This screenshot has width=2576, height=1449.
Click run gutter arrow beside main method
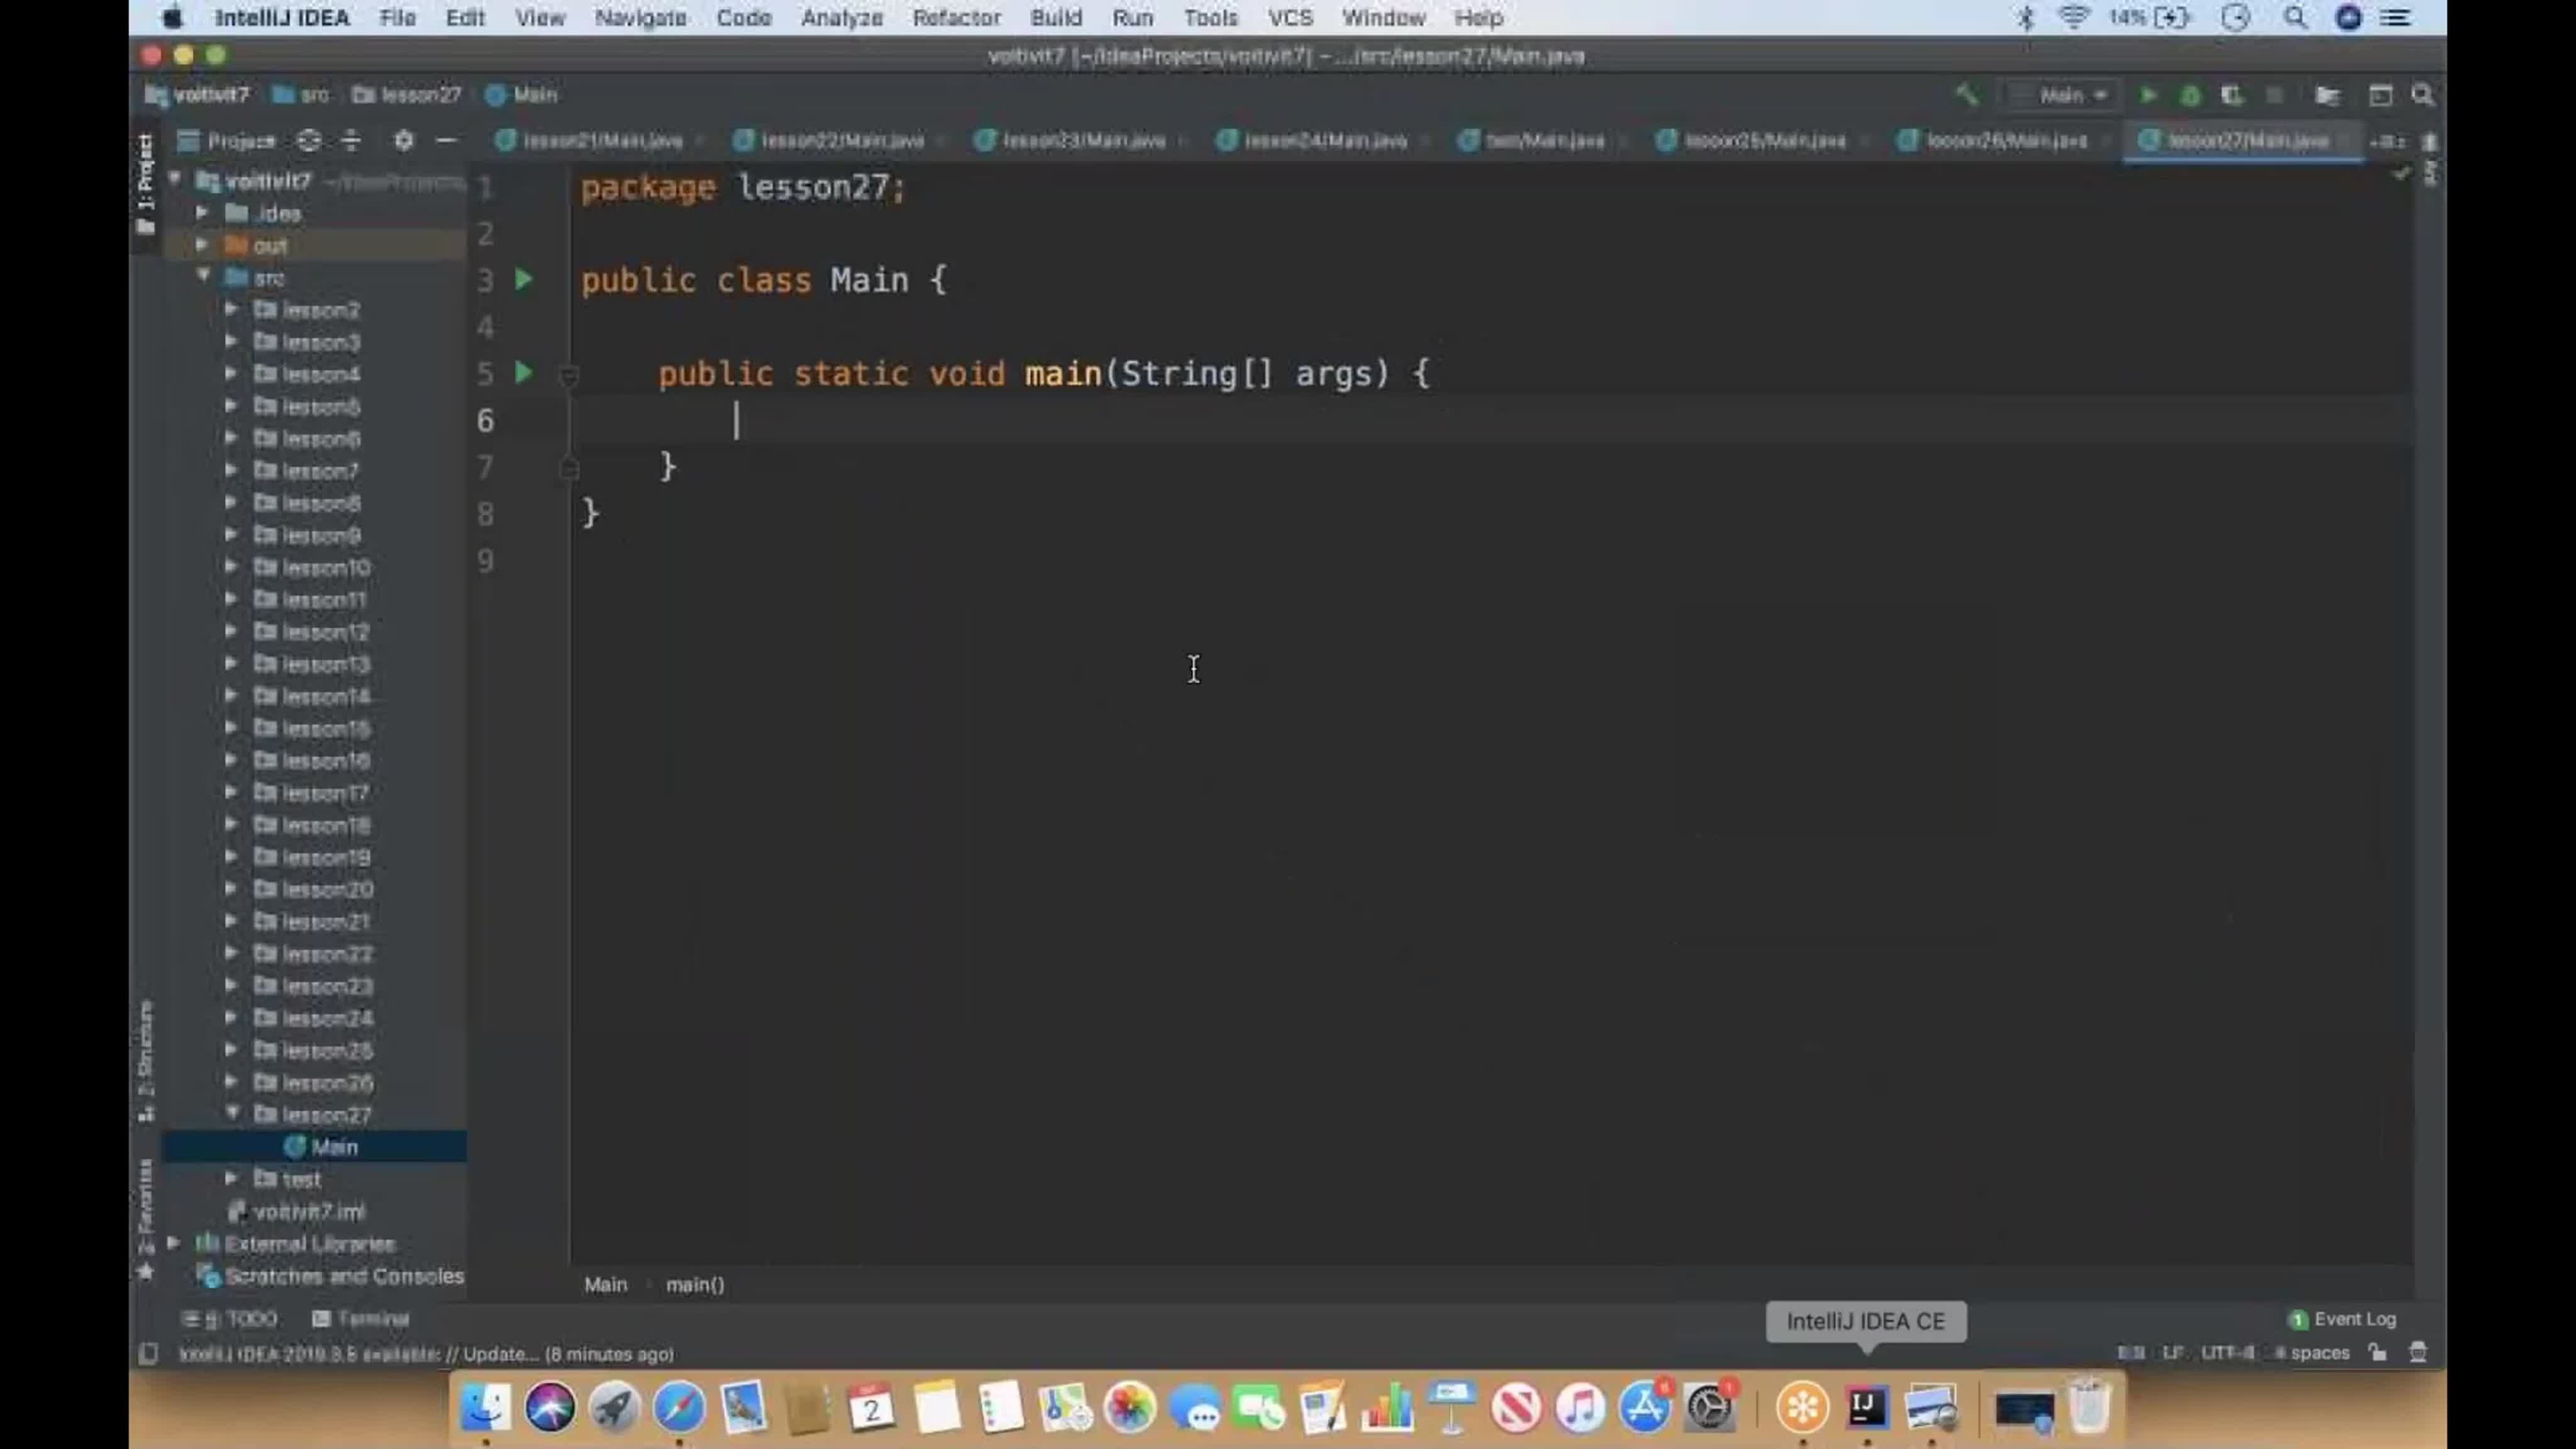(523, 373)
